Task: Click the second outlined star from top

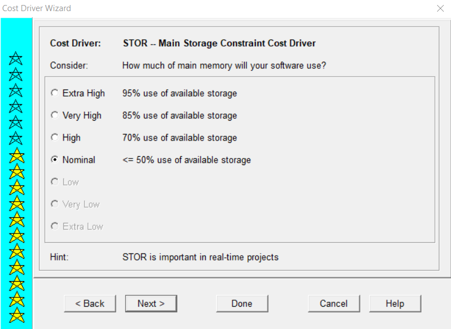Action: tap(16, 74)
